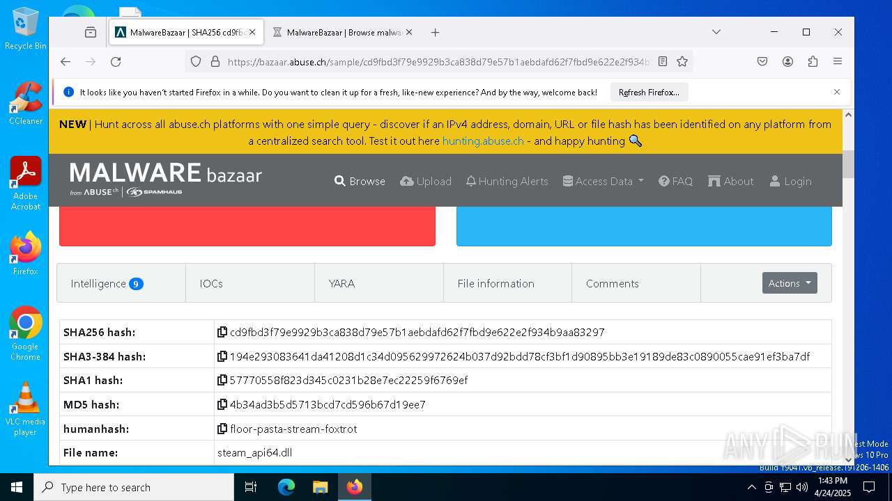Open Firefox application menu

(x=838, y=61)
